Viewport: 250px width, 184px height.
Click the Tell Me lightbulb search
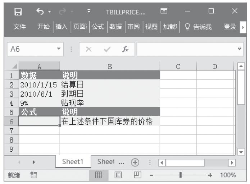tap(198, 27)
